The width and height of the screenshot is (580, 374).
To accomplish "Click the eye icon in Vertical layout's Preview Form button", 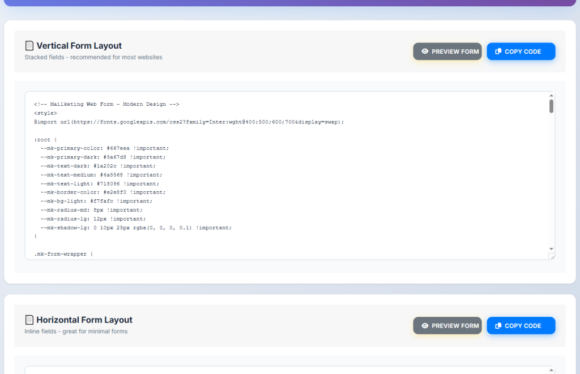I will pyautogui.click(x=425, y=51).
